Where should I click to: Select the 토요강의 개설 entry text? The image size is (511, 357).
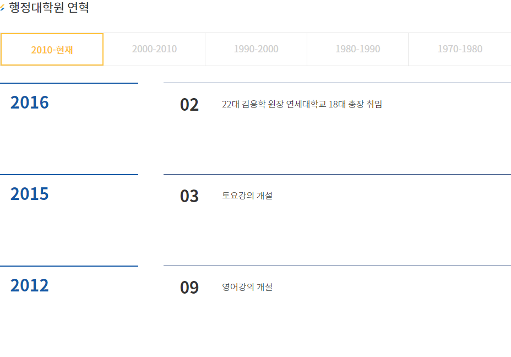coord(247,196)
